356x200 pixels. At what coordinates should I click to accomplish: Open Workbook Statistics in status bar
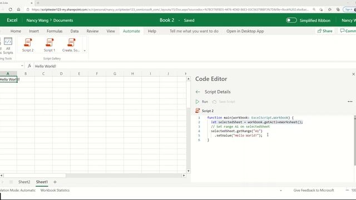pos(55,190)
